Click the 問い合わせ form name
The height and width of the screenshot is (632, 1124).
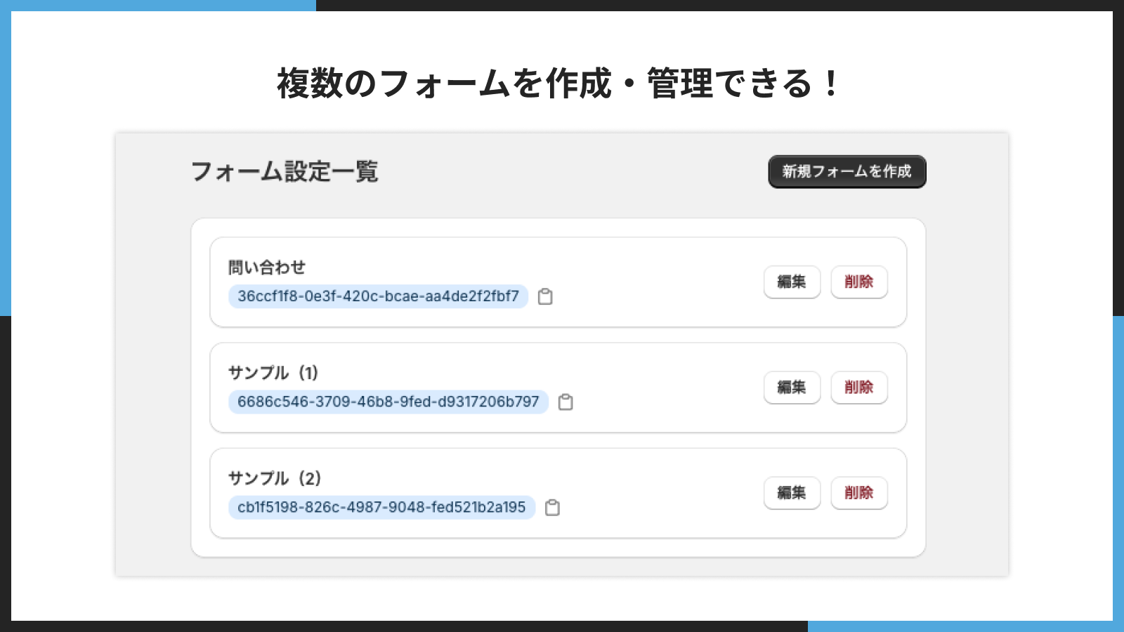point(267,268)
